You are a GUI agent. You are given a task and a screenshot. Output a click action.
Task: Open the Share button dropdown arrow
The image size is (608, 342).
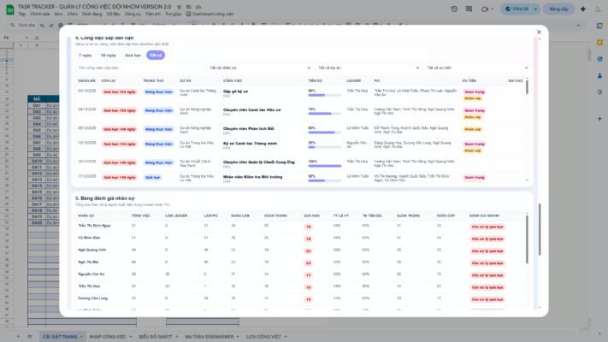(x=535, y=9)
